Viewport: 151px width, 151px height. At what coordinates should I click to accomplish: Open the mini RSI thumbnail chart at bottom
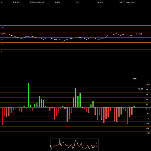coord(75,145)
